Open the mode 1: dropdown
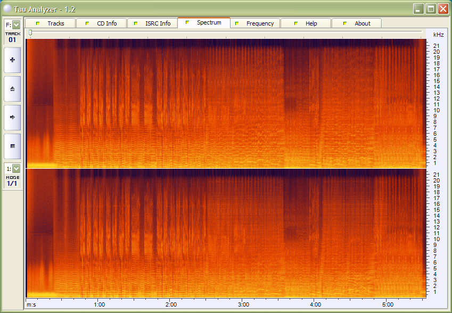The height and width of the screenshot is (313, 452). click(x=17, y=169)
